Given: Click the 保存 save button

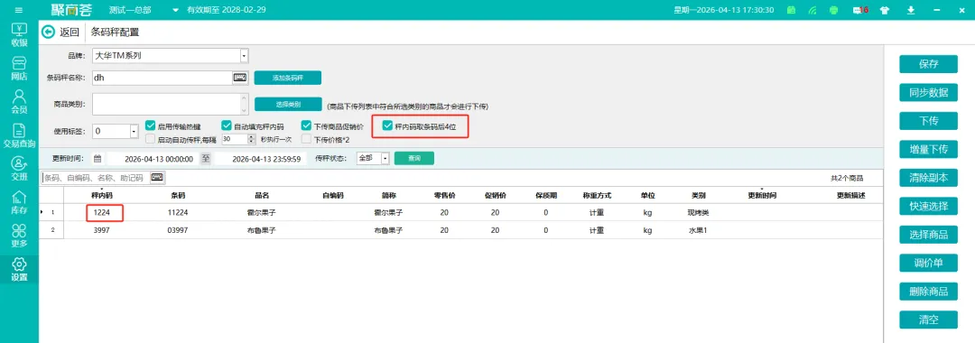Looking at the screenshot, I should [x=928, y=64].
